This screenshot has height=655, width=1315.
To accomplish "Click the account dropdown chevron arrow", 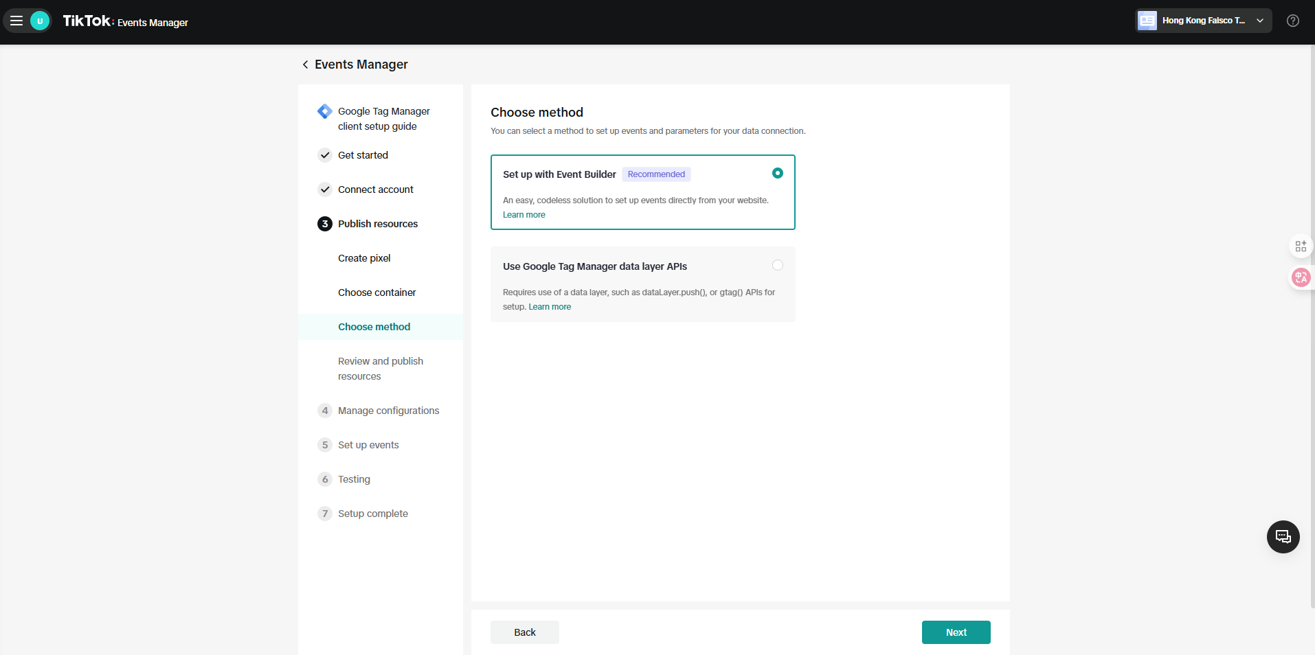I will 1260,21.
